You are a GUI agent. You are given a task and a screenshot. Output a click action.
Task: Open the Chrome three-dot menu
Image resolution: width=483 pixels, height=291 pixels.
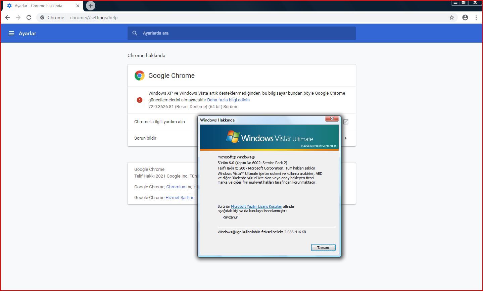tap(476, 17)
